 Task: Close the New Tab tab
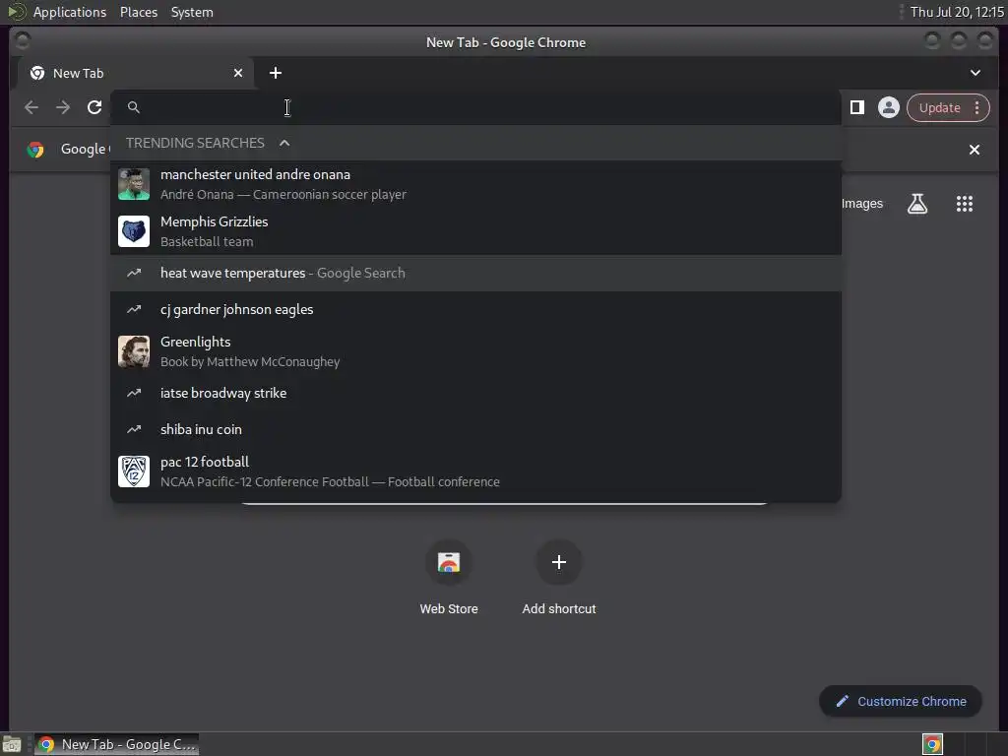238,73
